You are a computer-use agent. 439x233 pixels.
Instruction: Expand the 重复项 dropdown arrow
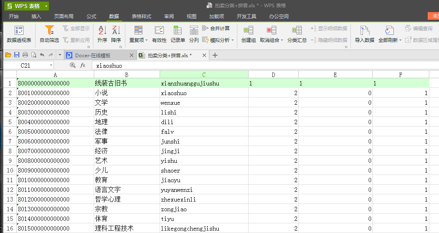(x=146, y=40)
